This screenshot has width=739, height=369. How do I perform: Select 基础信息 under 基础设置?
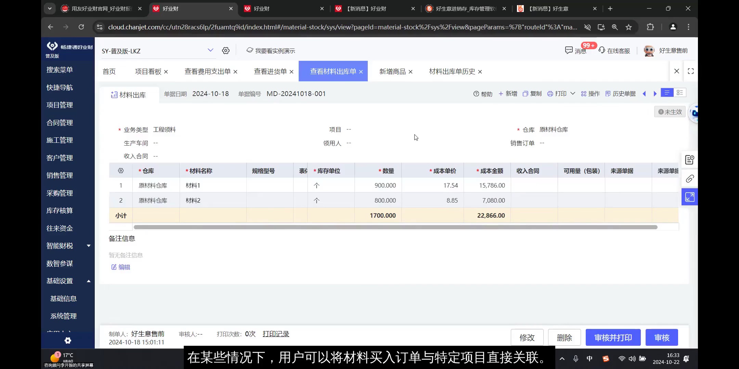tap(63, 299)
